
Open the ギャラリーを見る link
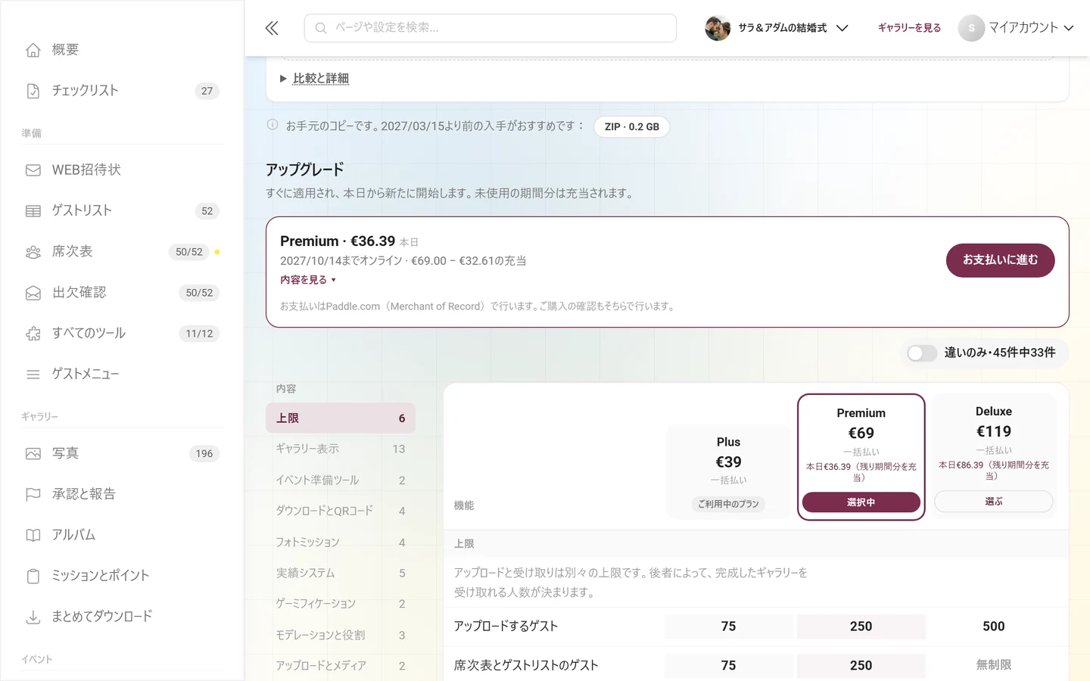(909, 28)
